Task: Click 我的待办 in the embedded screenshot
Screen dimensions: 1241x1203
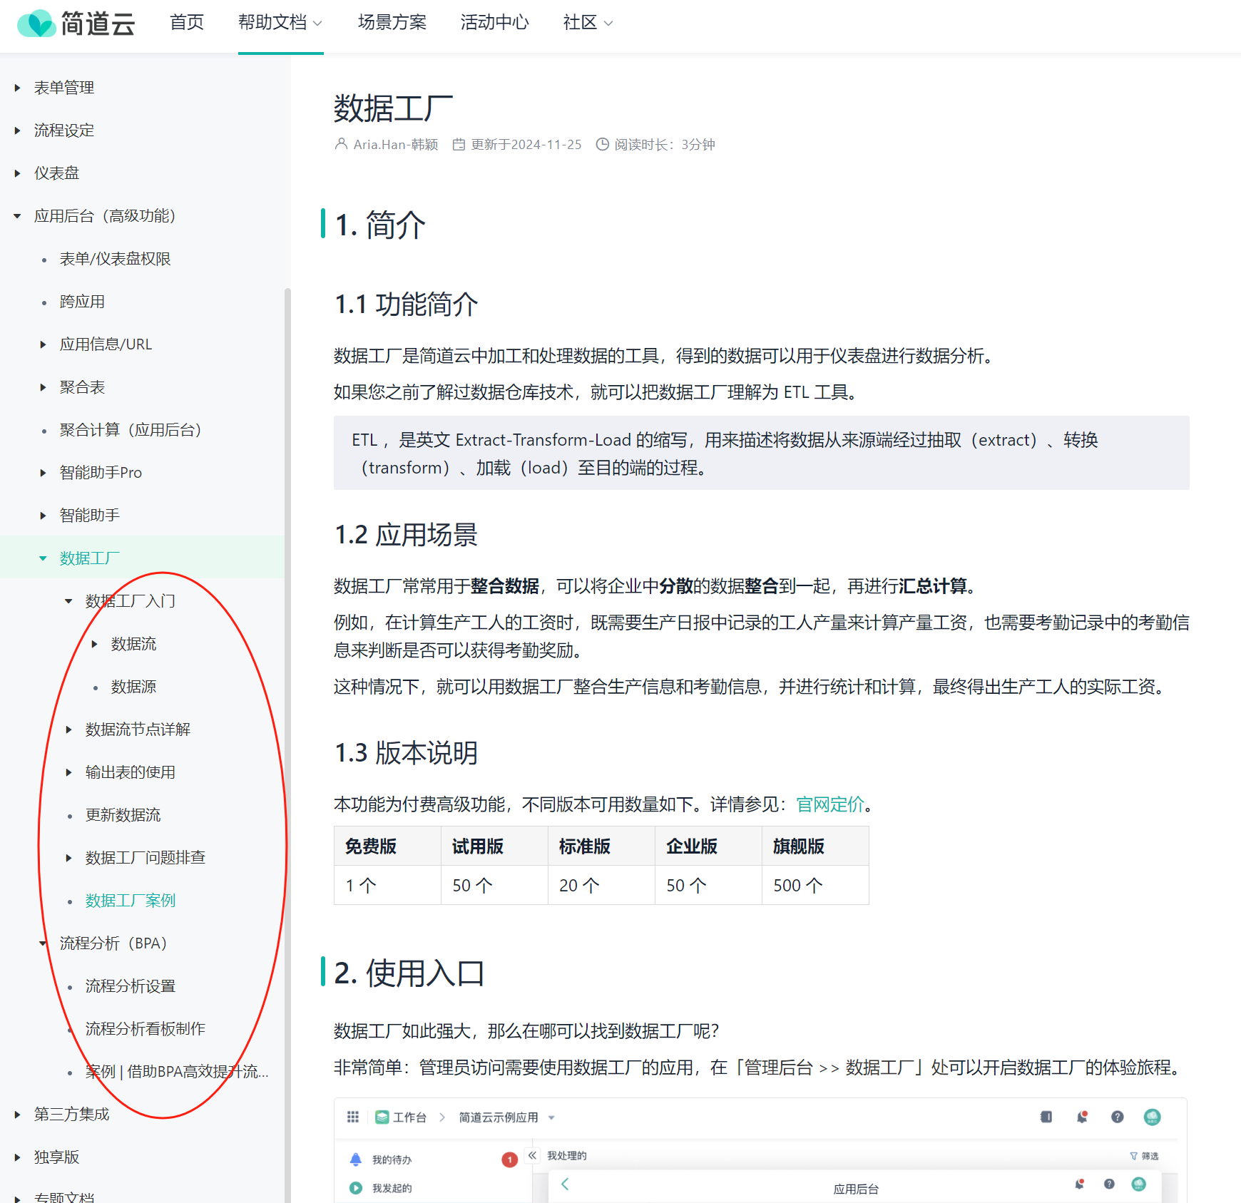Action: click(392, 1160)
